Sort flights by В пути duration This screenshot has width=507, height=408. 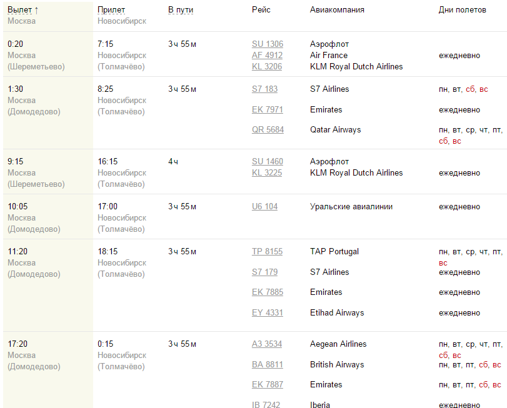(x=180, y=10)
